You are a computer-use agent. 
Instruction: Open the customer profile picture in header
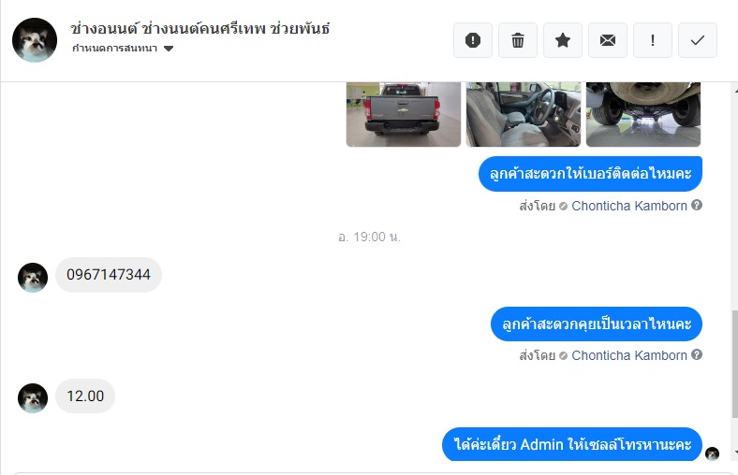click(35, 40)
